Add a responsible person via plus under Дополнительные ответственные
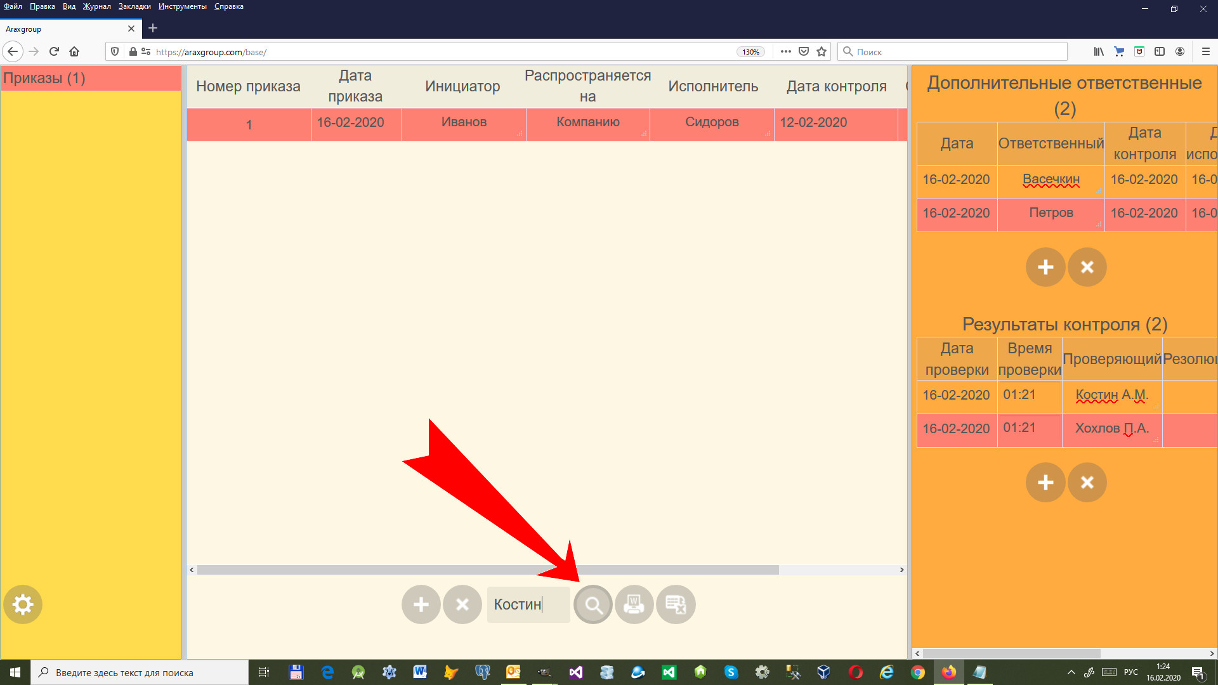The width and height of the screenshot is (1218, 685). click(1045, 267)
